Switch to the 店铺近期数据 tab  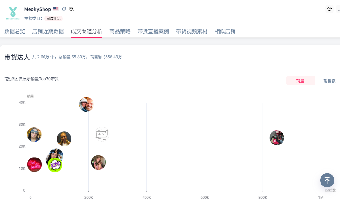tap(48, 31)
